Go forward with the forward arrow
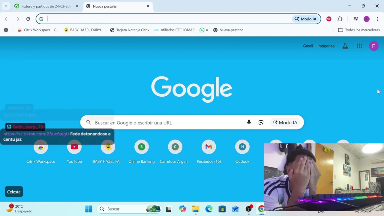The height and width of the screenshot is (216, 384). pyautogui.click(x=17, y=19)
